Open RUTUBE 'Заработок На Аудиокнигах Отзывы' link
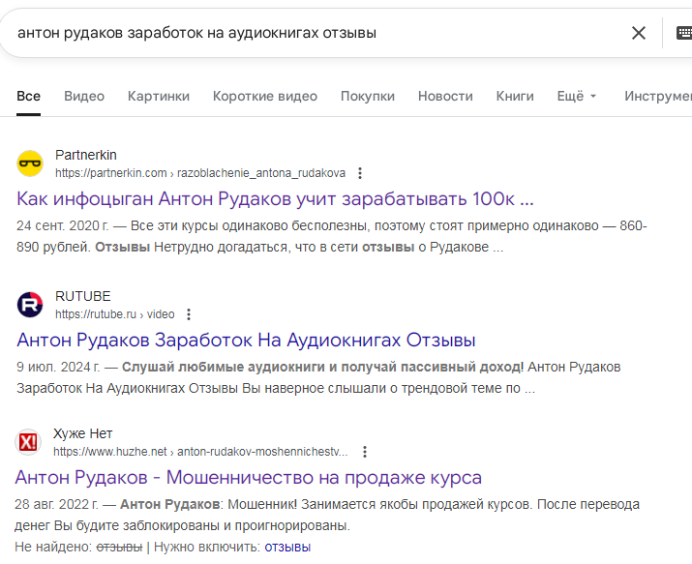The height and width of the screenshot is (564, 692). pyautogui.click(x=247, y=341)
